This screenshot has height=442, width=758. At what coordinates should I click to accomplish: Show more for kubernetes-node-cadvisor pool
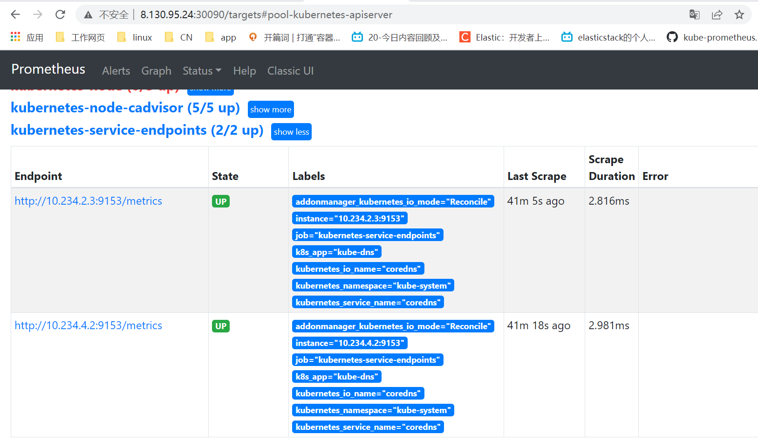[271, 110]
